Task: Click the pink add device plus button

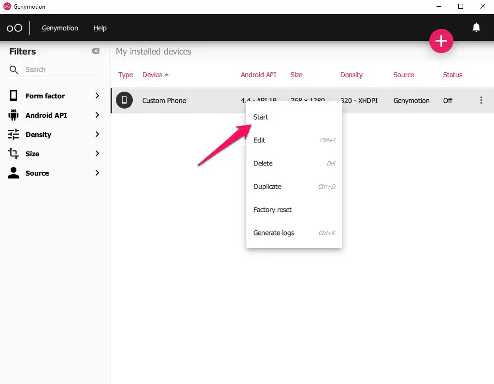Action: point(441,41)
